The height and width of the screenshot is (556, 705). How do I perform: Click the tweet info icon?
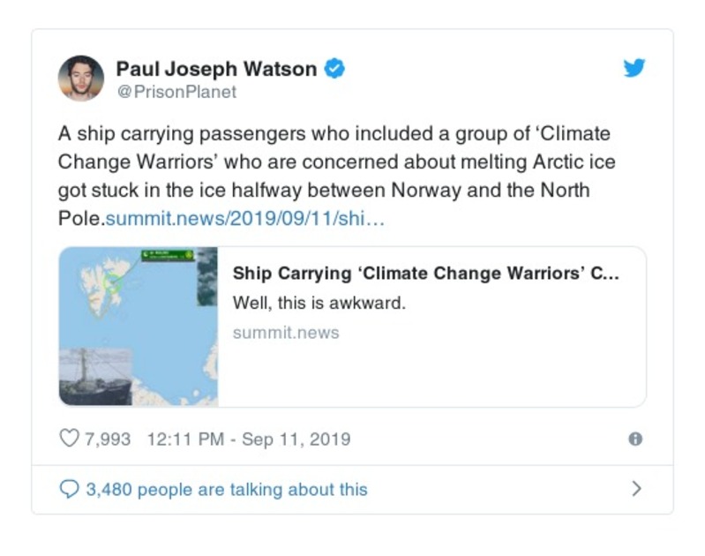(634, 439)
